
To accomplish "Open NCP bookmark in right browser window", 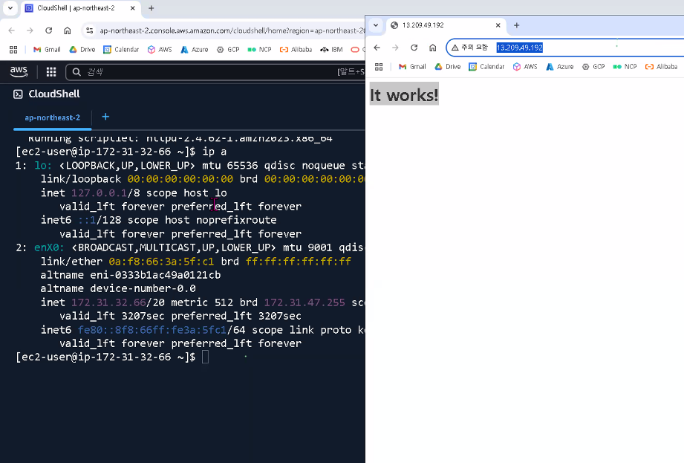I will point(625,67).
